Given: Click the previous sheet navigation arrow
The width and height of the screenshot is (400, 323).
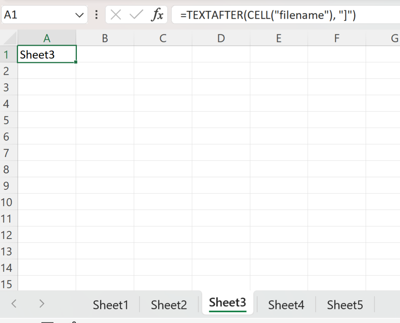Looking at the screenshot, I should [14, 304].
